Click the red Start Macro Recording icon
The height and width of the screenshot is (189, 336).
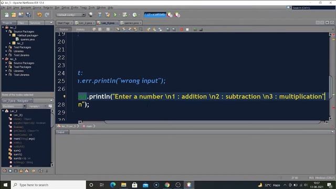[x=182, y=29]
